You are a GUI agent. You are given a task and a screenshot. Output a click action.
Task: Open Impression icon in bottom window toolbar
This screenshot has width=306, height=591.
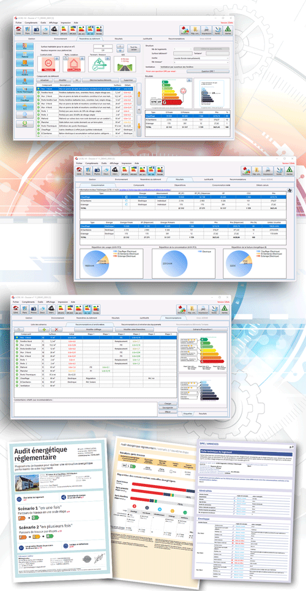(203, 309)
